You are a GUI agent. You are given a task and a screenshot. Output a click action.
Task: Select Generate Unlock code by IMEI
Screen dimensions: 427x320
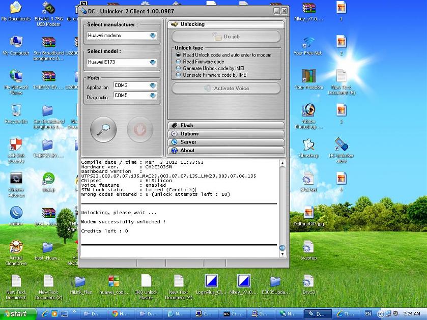point(179,68)
